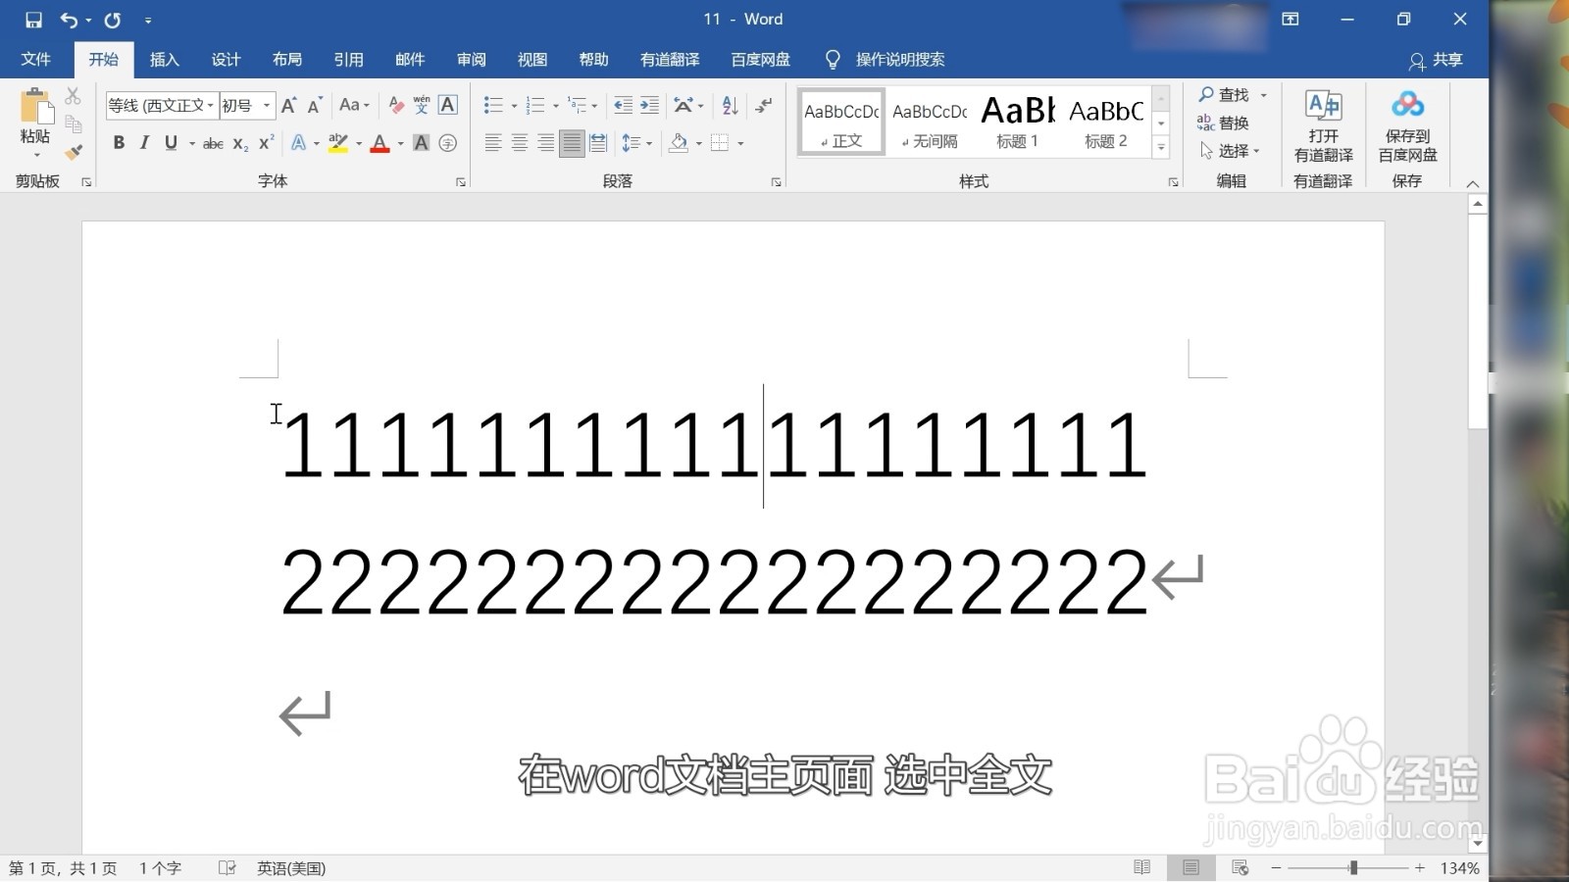Screen dimensions: 1569x882
Task: Expand the styles gallery more arrow
Action: coord(1161,148)
